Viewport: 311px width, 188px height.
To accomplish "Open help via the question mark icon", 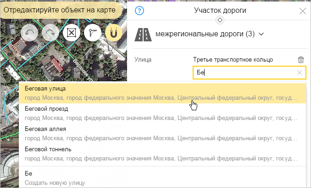I will coord(140,11).
